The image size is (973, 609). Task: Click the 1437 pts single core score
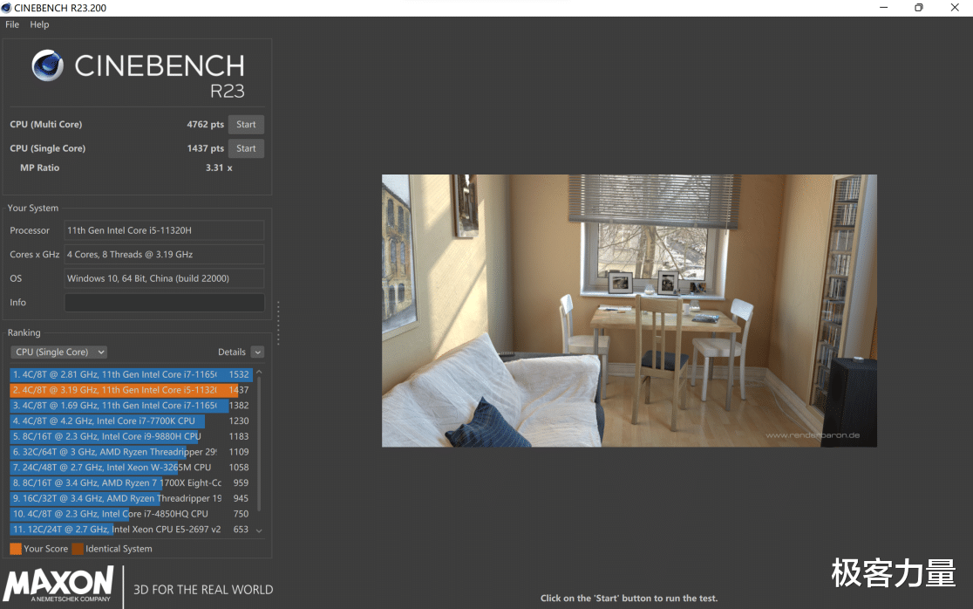206,148
